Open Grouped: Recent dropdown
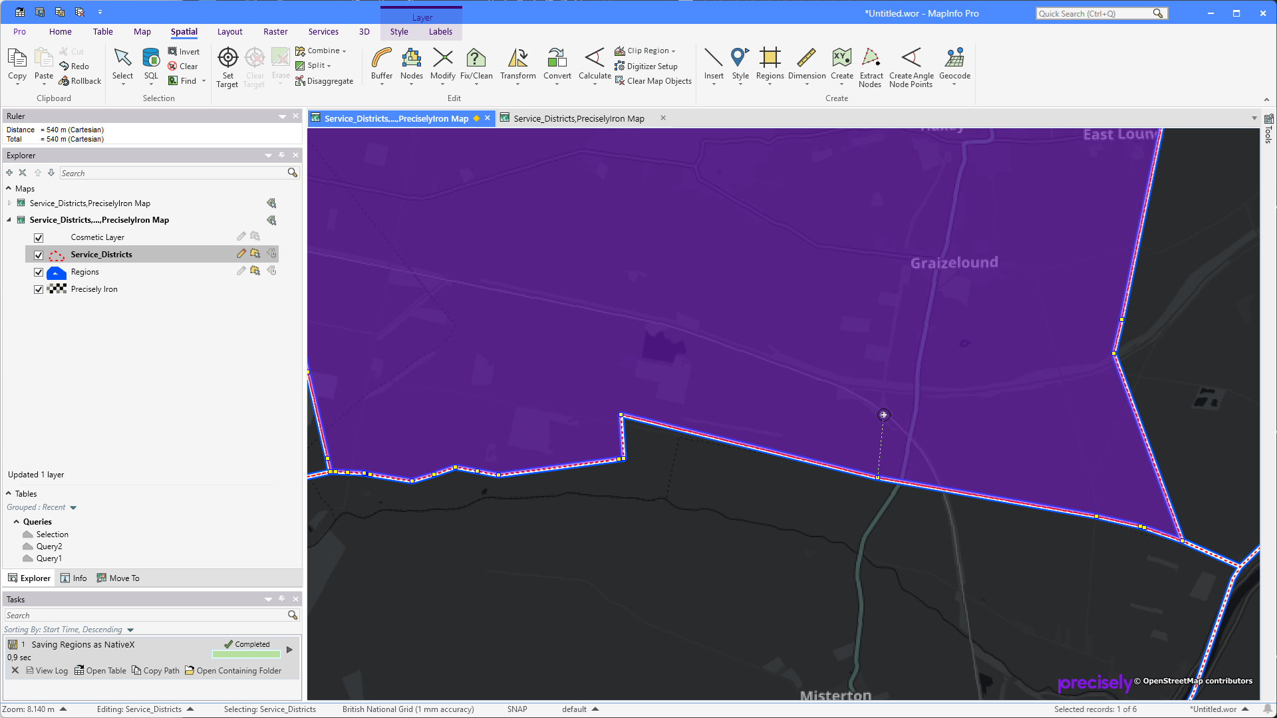 tap(73, 508)
